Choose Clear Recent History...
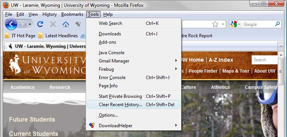287x137 pixels. 134,105
